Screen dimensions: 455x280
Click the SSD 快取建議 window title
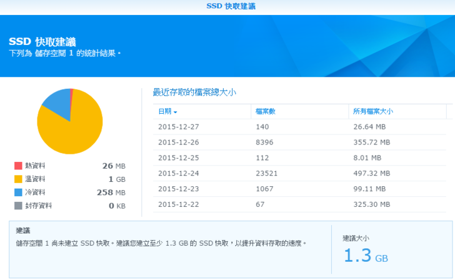coord(231,6)
